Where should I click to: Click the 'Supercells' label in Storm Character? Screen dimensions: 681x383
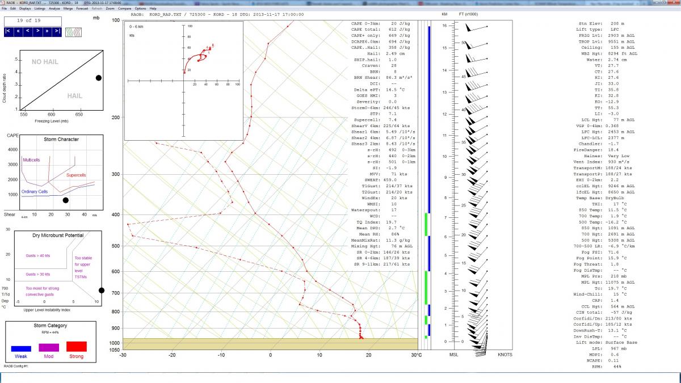point(77,175)
